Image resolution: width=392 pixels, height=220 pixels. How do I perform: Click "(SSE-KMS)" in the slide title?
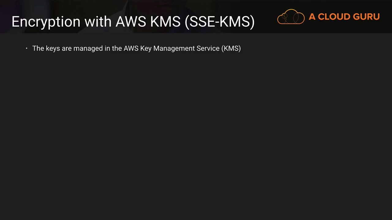pos(220,22)
